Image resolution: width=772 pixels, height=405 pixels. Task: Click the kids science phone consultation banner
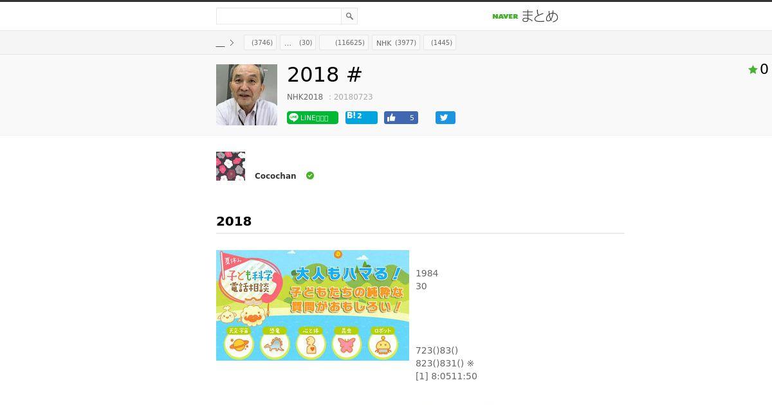(313, 305)
